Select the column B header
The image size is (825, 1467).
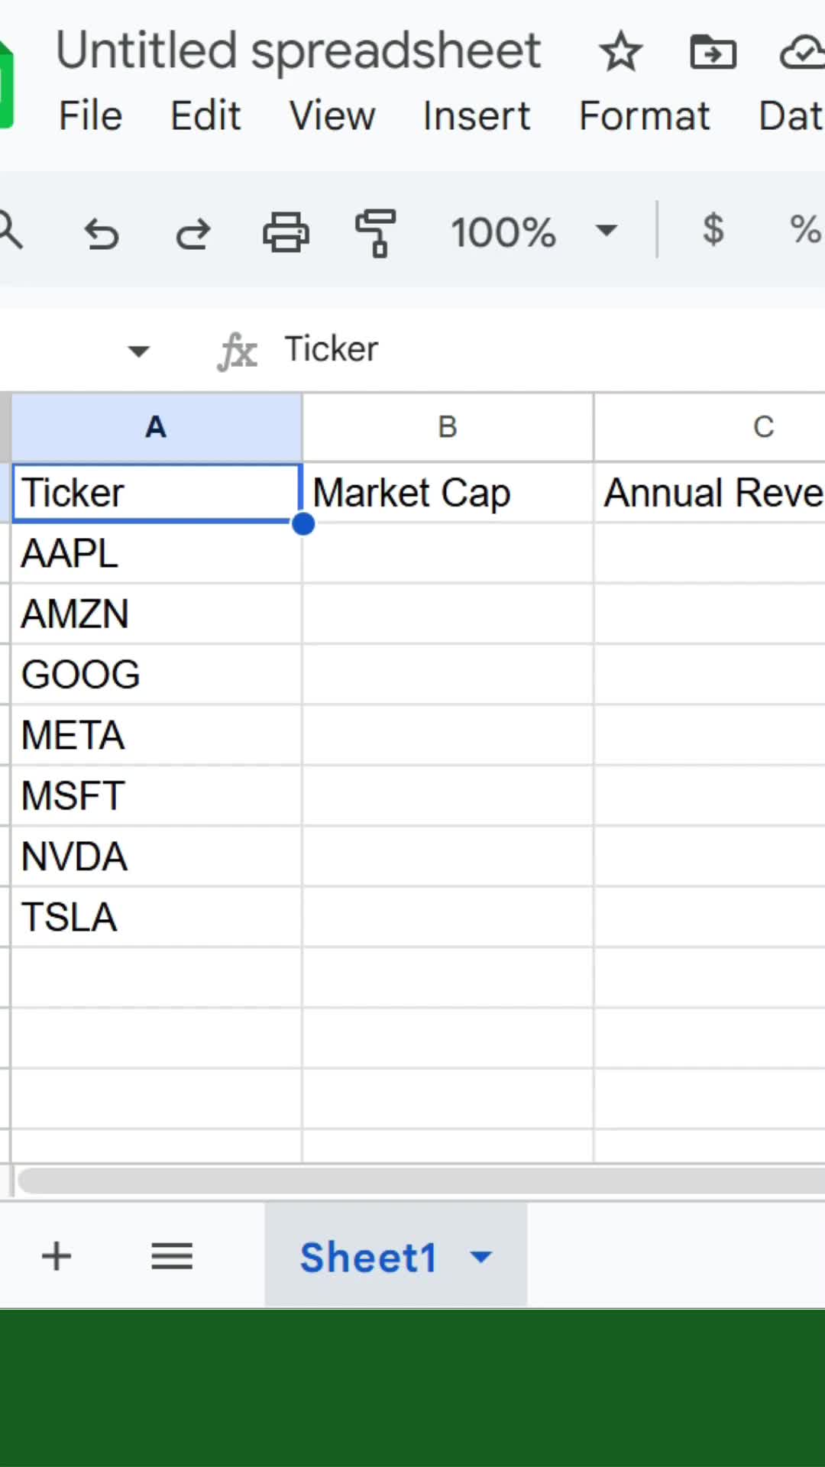click(448, 427)
